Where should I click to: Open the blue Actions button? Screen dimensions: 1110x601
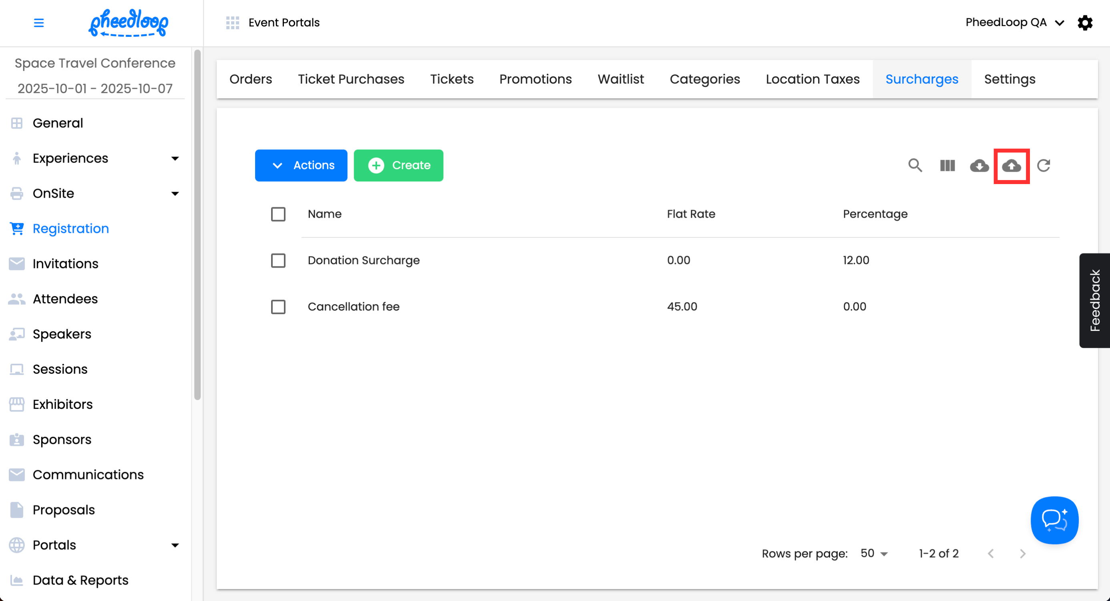pyautogui.click(x=301, y=165)
